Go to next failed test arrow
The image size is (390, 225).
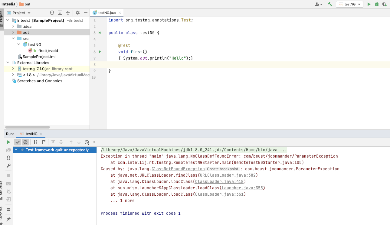click(x=79, y=142)
